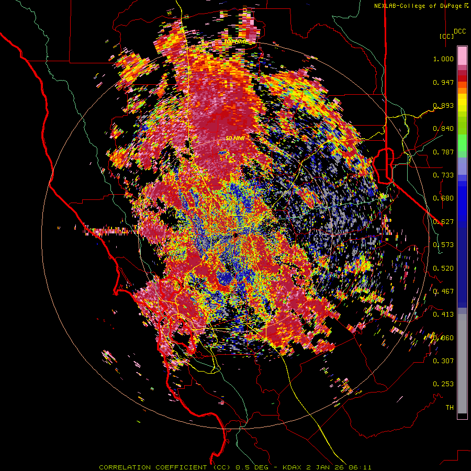Select the 0.733 legend value
This screenshot has height=471, width=471.
443,175
